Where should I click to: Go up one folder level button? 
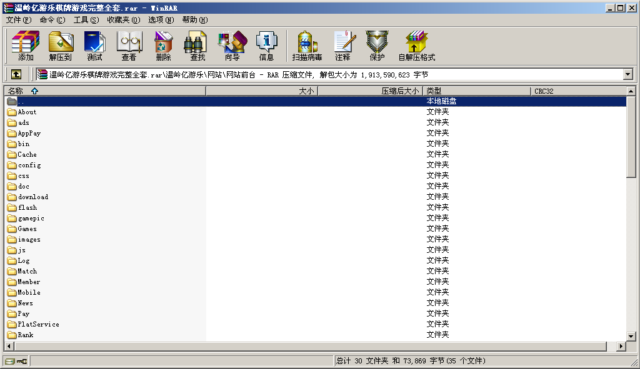click(16, 74)
